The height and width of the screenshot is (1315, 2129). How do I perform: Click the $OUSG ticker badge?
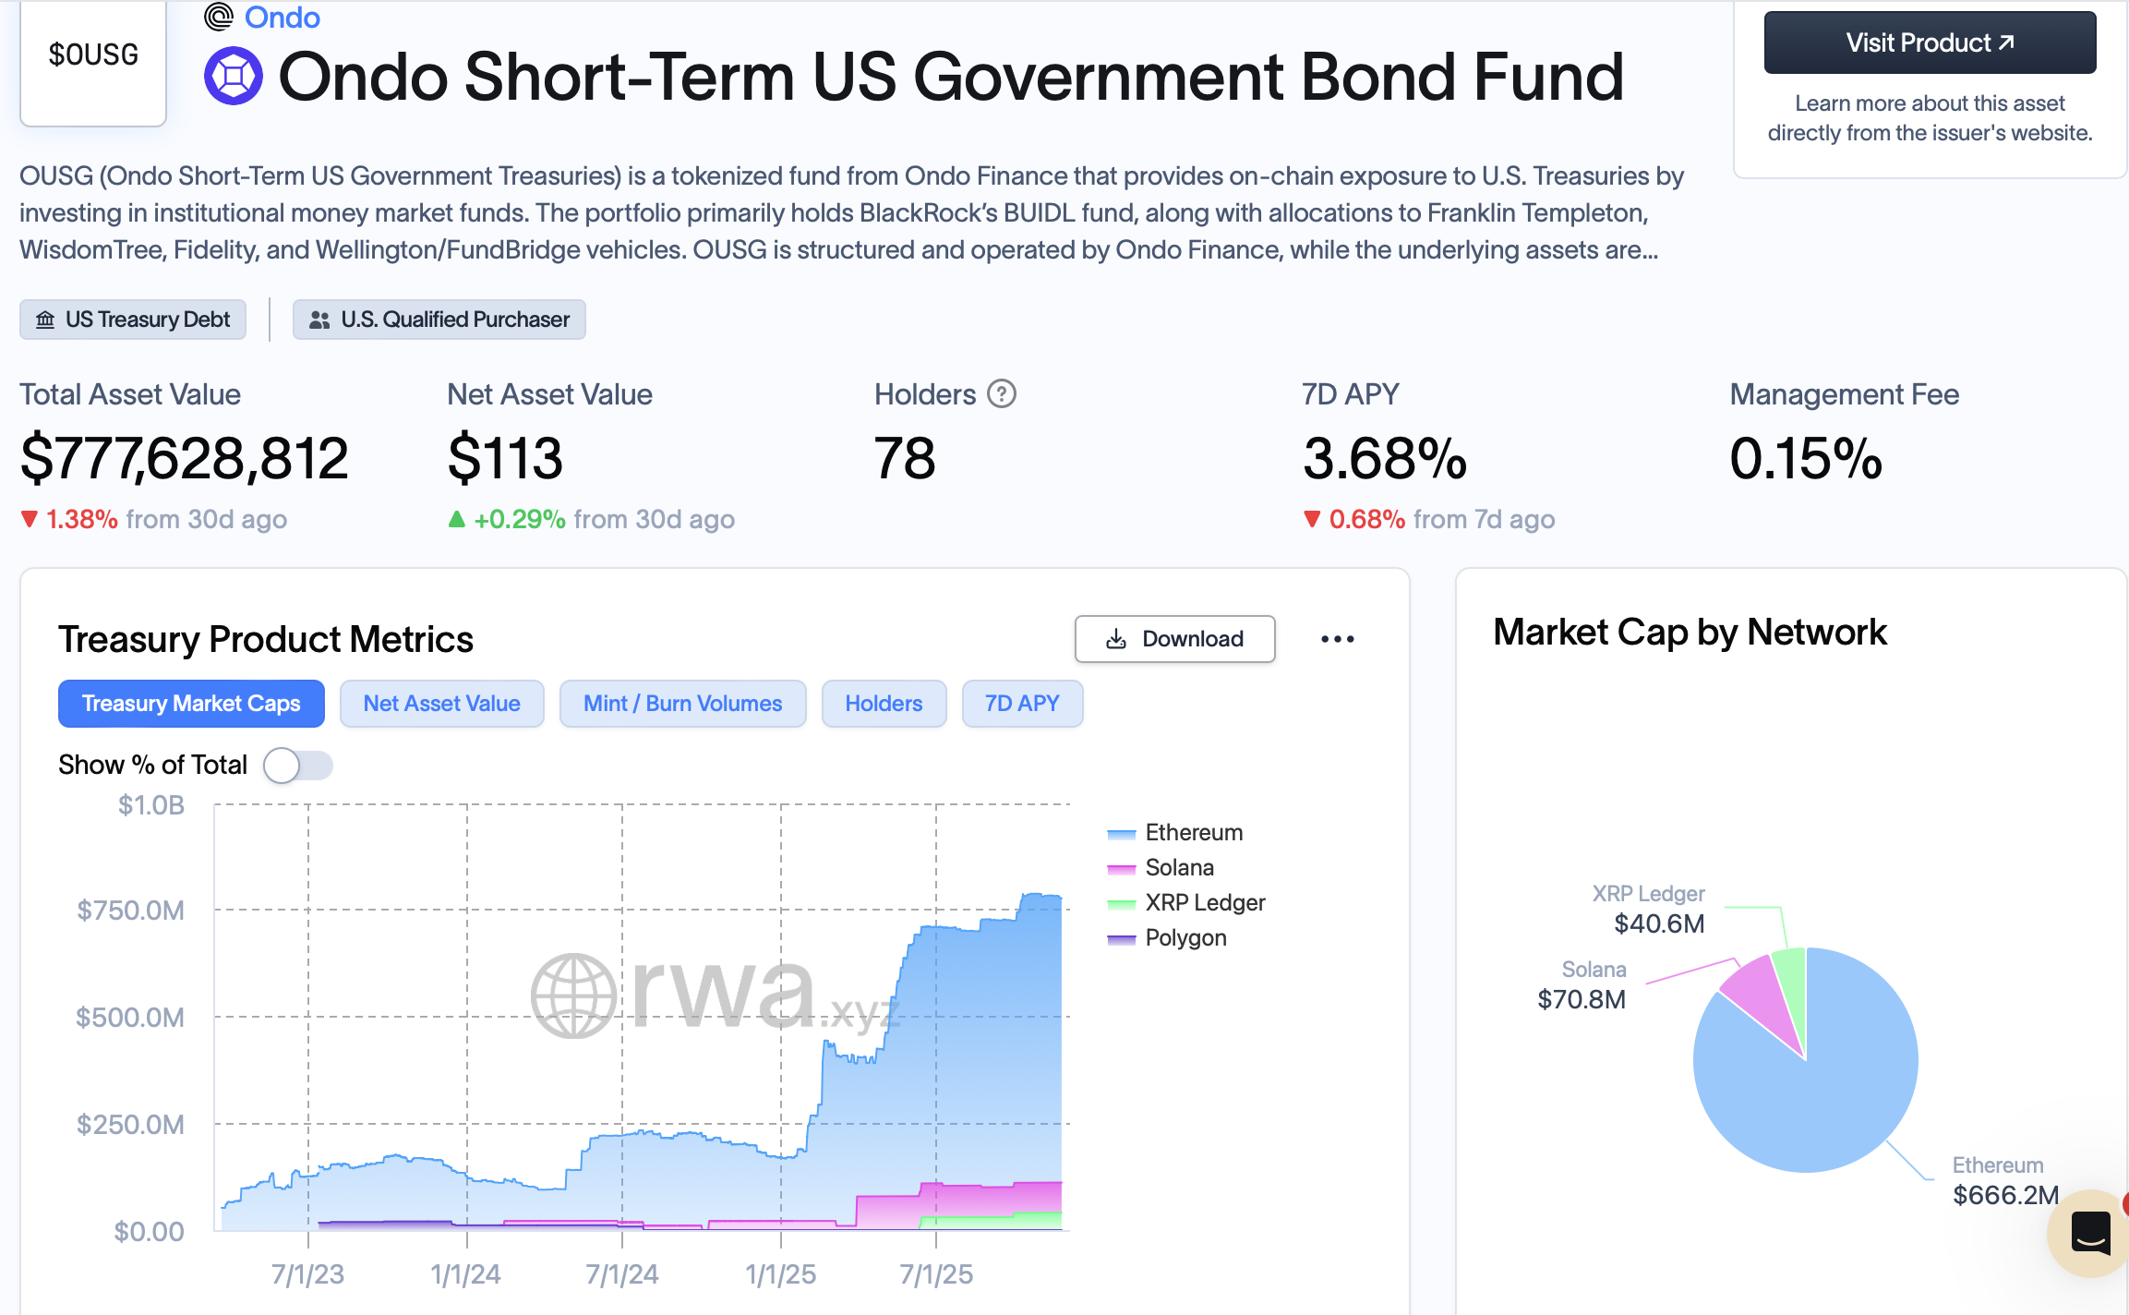point(92,54)
